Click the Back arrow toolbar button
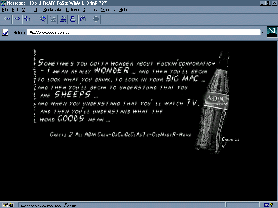Screen dimensions: 278x208 point(7,19)
